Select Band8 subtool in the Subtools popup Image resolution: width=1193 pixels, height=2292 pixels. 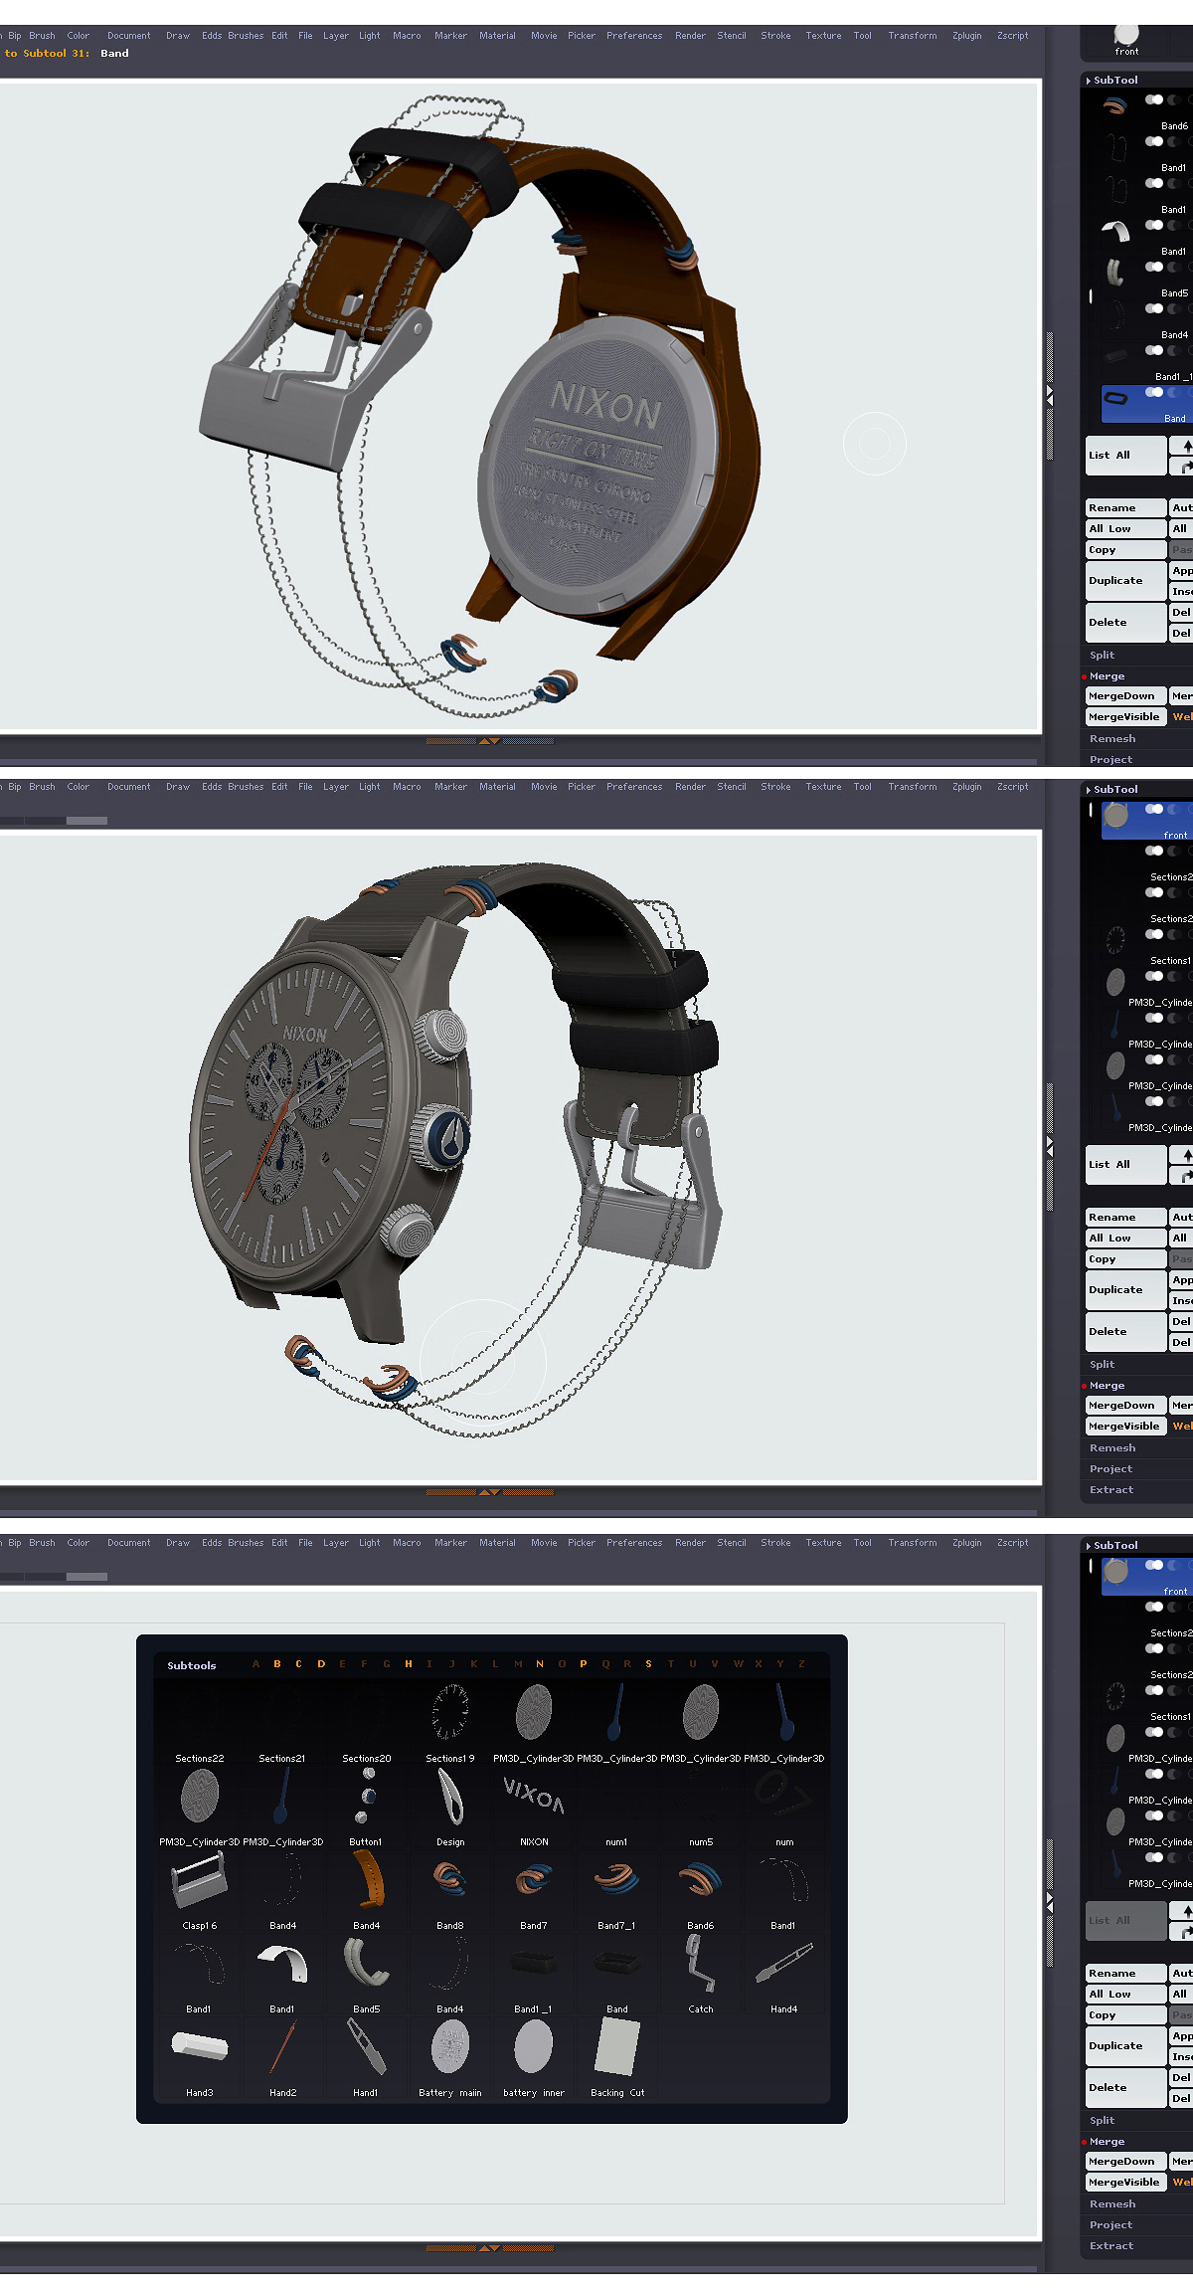tap(450, 1889)
